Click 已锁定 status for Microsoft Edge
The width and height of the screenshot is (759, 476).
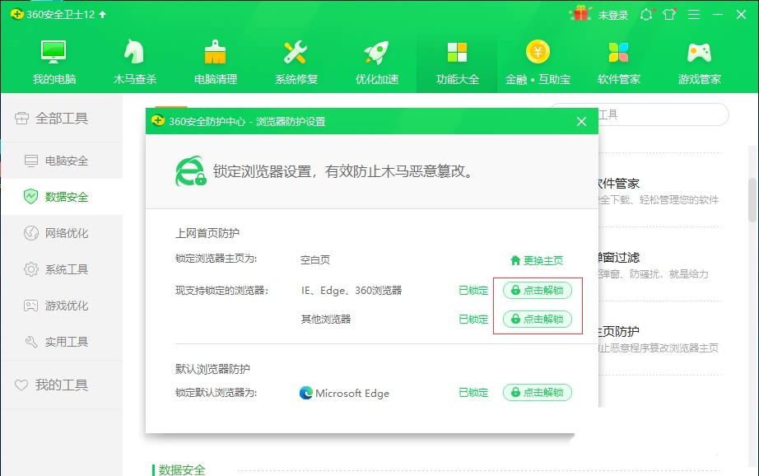(473, 392)
